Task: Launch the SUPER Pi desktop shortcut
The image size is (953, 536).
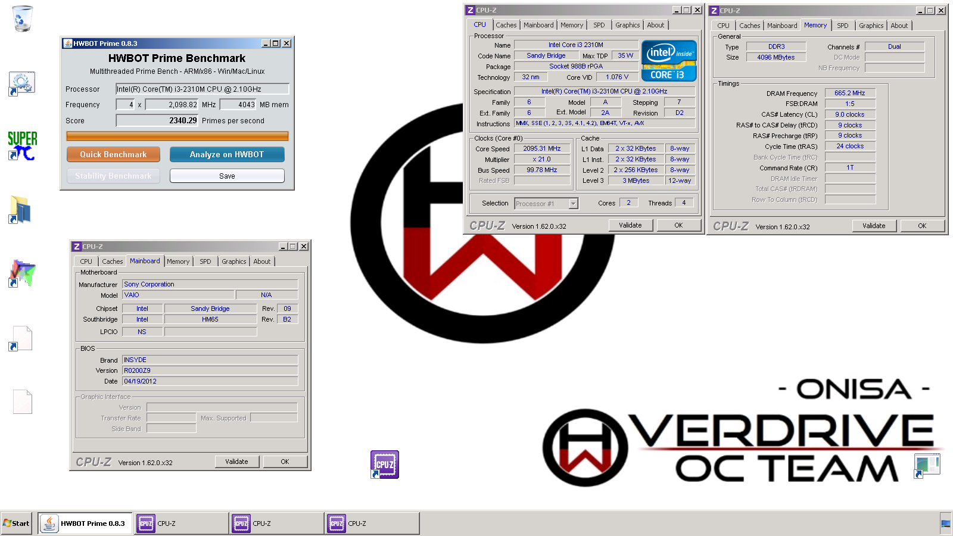Action: [22, 146]
